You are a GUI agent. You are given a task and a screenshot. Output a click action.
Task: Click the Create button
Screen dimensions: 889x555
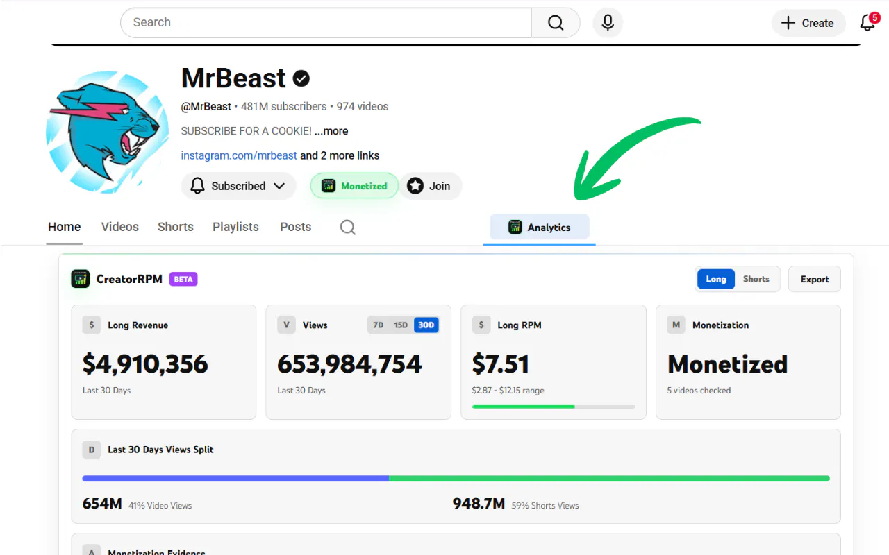click(808, 23)
